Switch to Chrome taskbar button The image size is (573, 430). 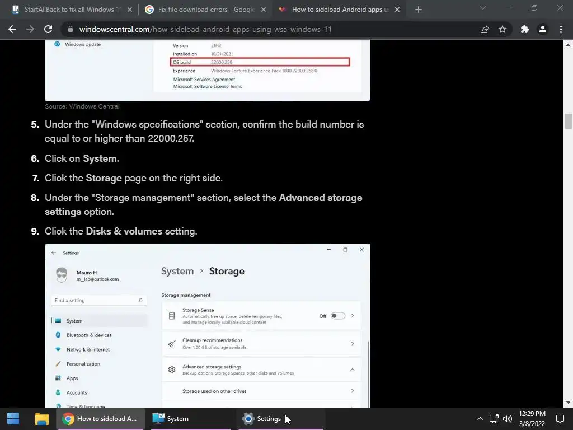click(x=101, y=419)
